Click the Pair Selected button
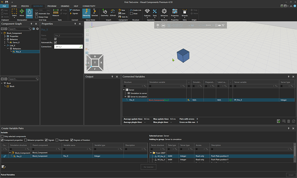This screenshot has width=297, height=178. tap(148, 166)
